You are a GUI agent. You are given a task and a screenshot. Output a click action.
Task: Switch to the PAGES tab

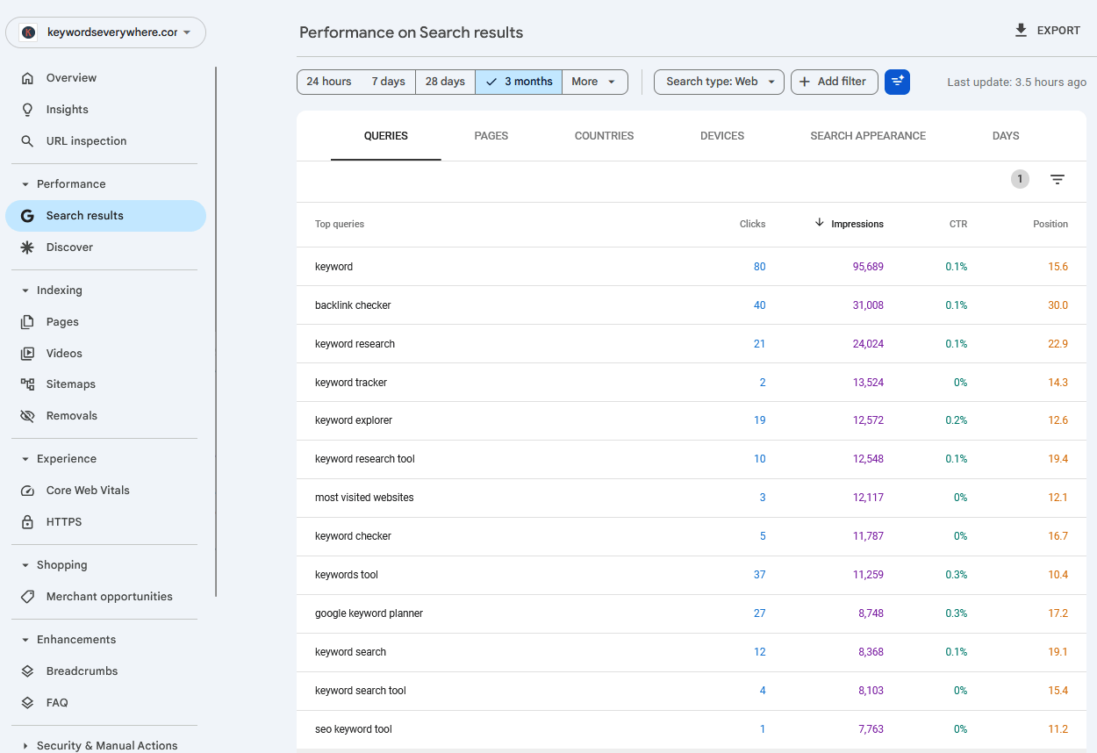[x=491, y=136]
